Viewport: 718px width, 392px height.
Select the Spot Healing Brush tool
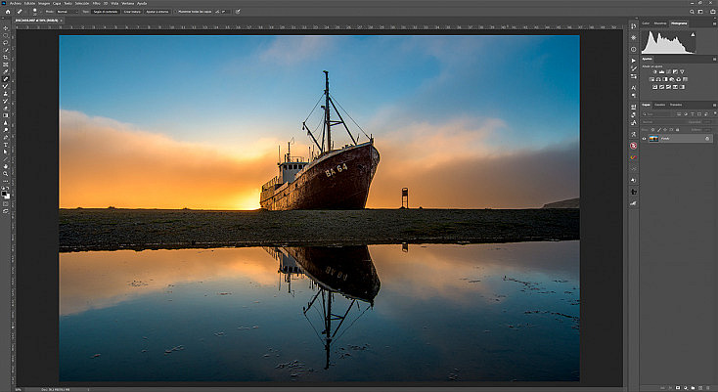coord(6,78)
